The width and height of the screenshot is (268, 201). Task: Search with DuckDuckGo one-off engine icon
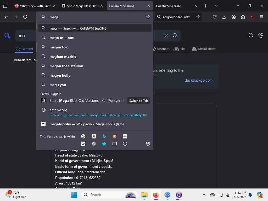click(115, 136)
